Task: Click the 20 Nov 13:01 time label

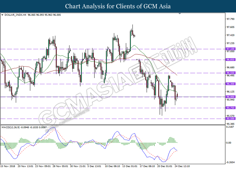Action: pos(25,166)
